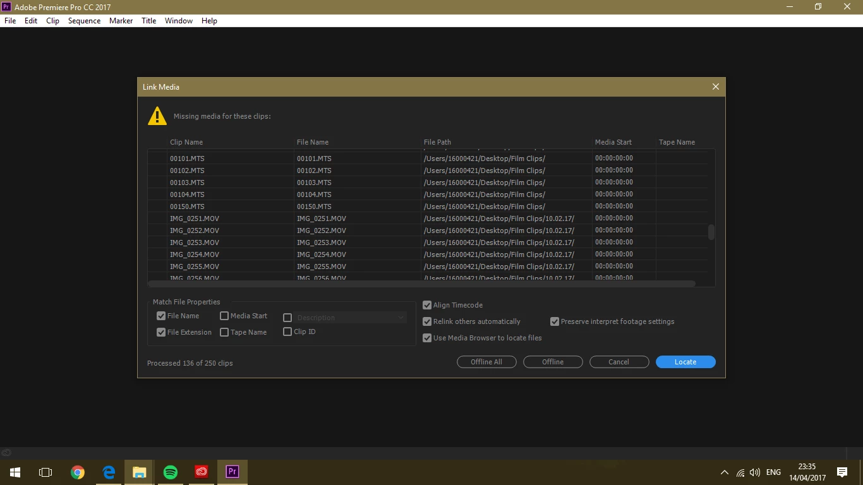863x485 pixels.
Task: Click the horizontal scrollbar under the clip list
Action: tap(422, 284)
